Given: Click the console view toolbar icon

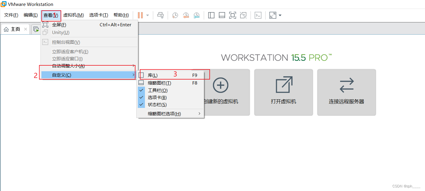Looking at the screenshot, I should tap(258, 15).
